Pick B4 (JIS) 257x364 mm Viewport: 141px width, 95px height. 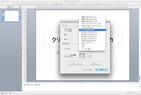coord(92,36)
